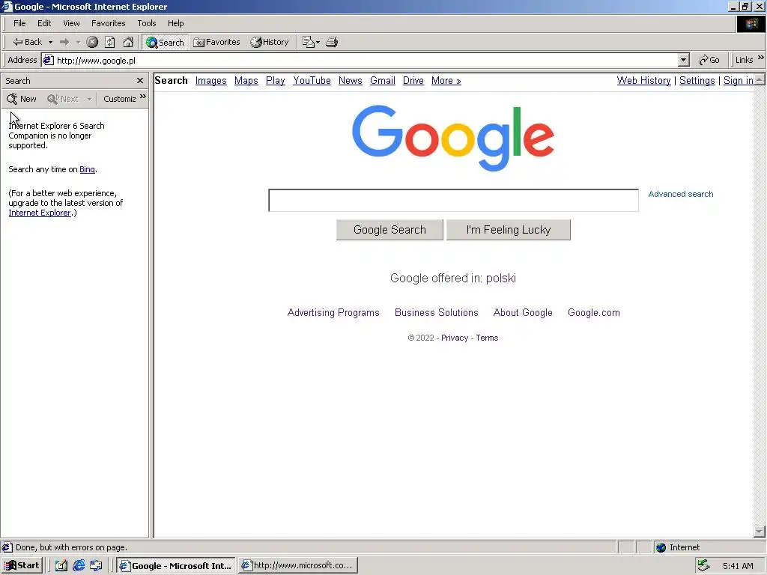The image size is (767, 575).
Task: Show the History pane toolbar button
Action: [x=270, y=42]
